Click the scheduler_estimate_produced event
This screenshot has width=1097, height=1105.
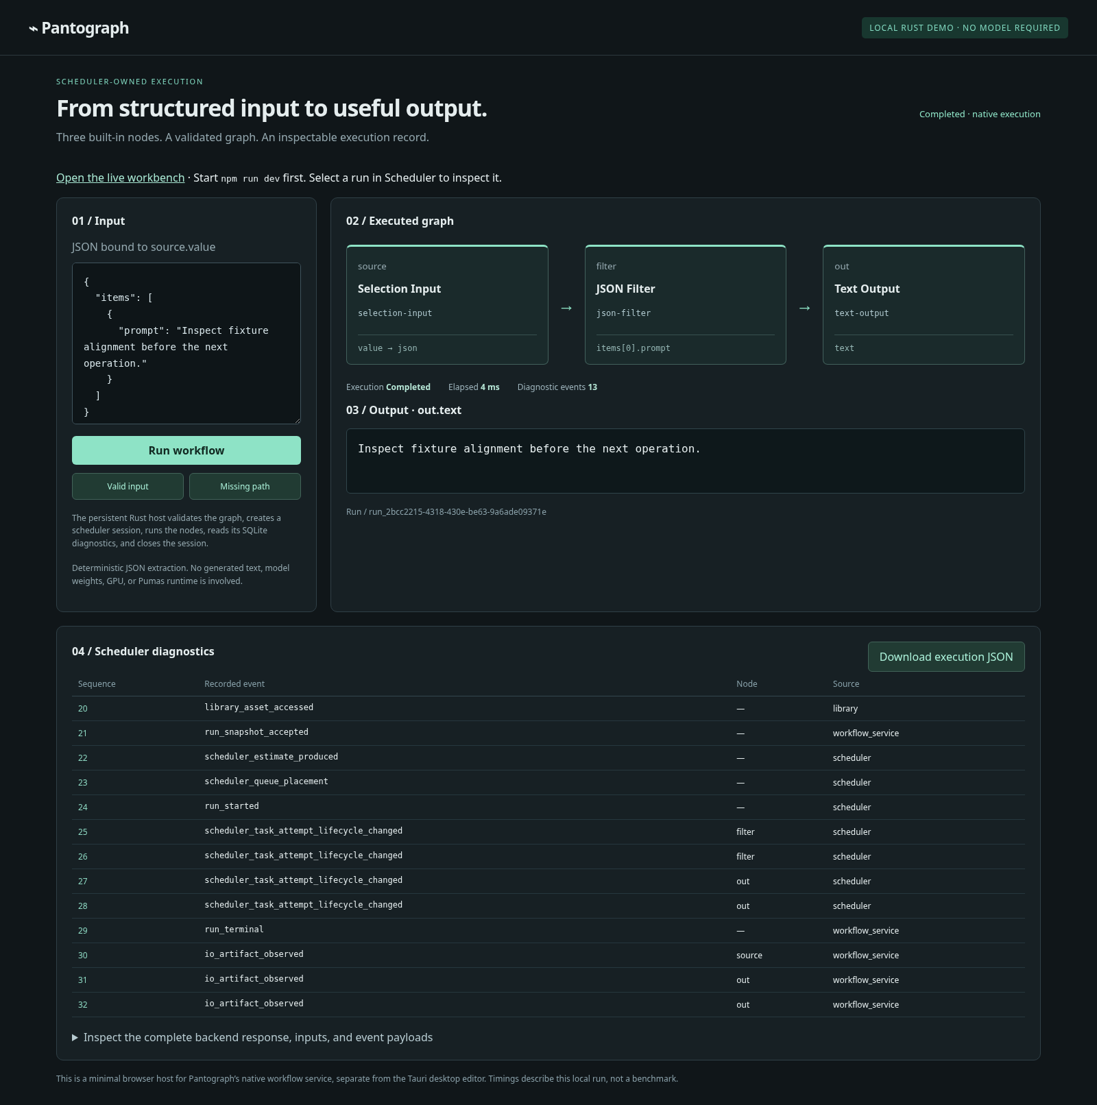[x=271, y=757]
